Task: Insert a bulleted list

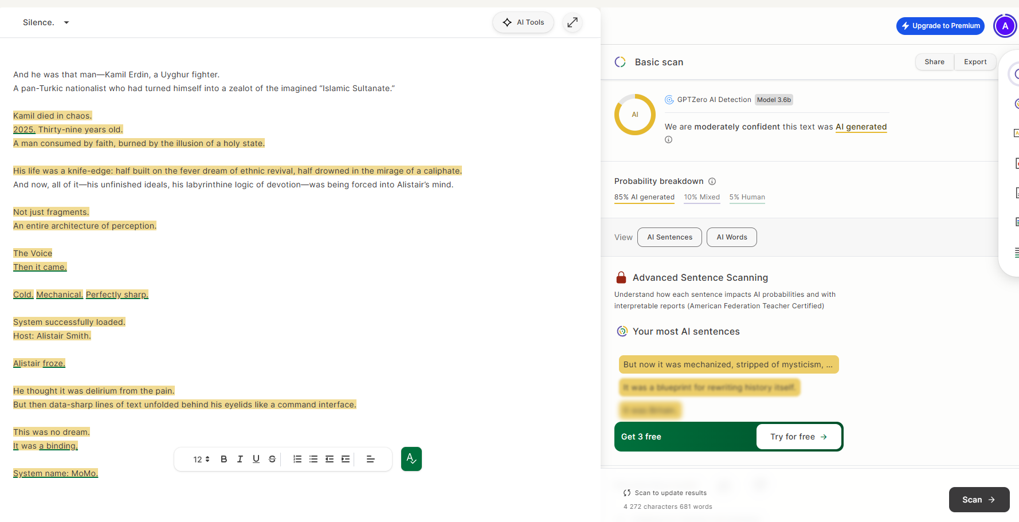Action: 313,459
